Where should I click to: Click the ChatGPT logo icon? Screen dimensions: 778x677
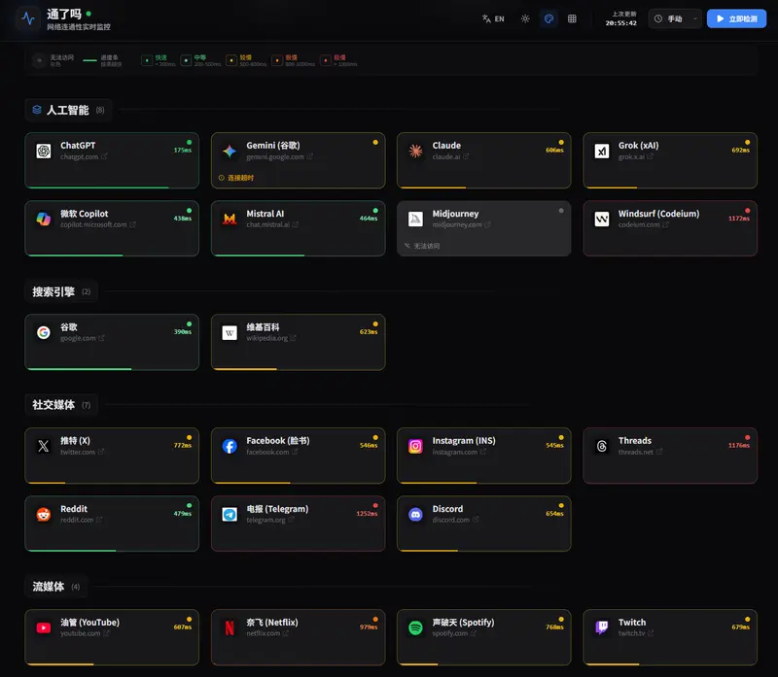[44, 152]
